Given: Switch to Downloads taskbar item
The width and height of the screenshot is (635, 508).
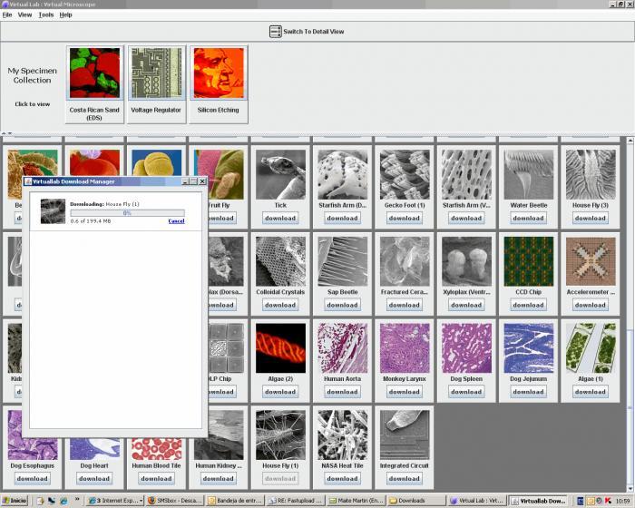Looking at the screenshot, I should [x=415, y=501].
